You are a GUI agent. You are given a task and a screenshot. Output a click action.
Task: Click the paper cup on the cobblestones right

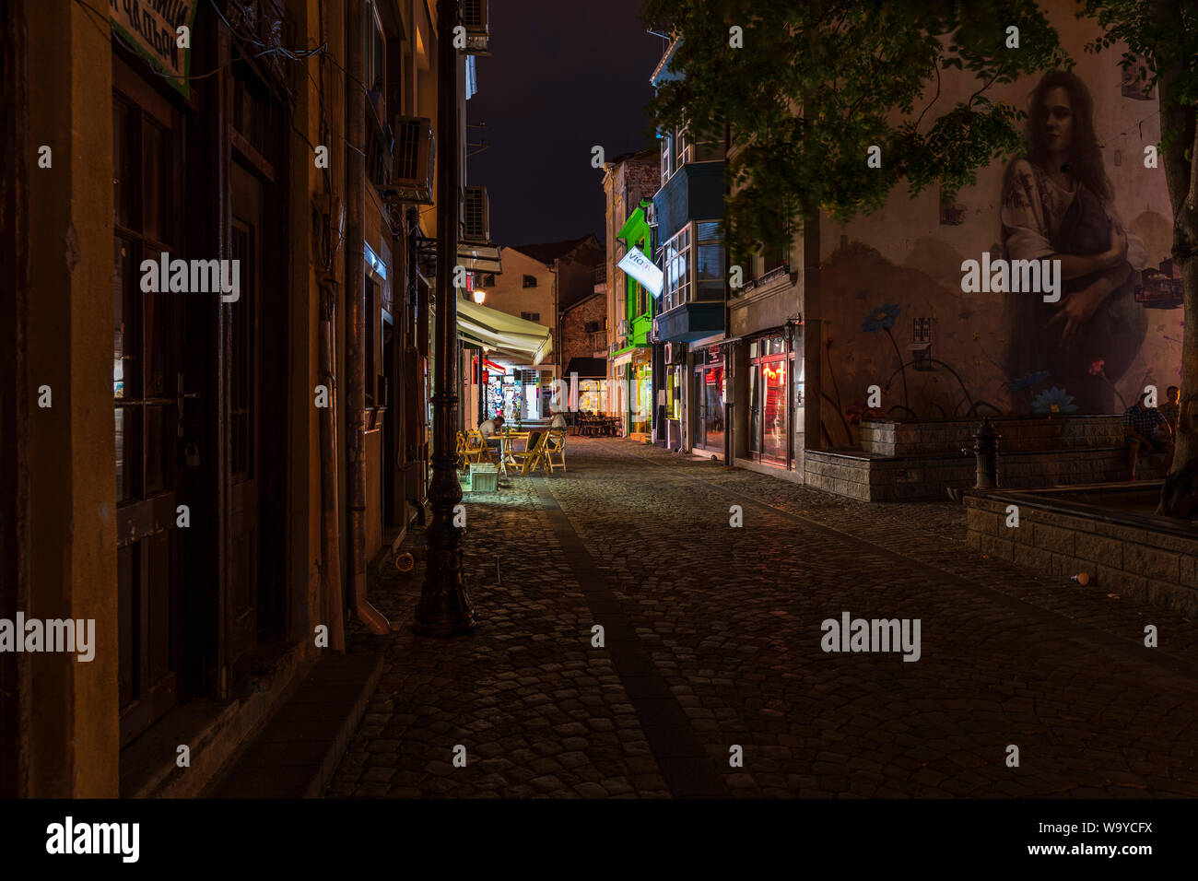tap(1081, 579)
